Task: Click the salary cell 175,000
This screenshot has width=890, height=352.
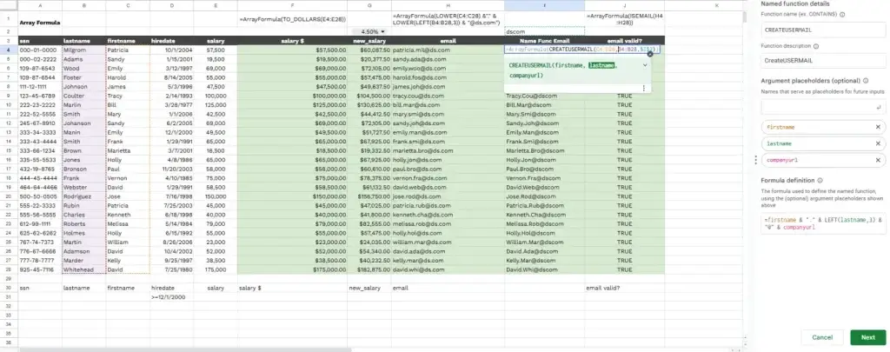Action: click(x=216, y=269)
